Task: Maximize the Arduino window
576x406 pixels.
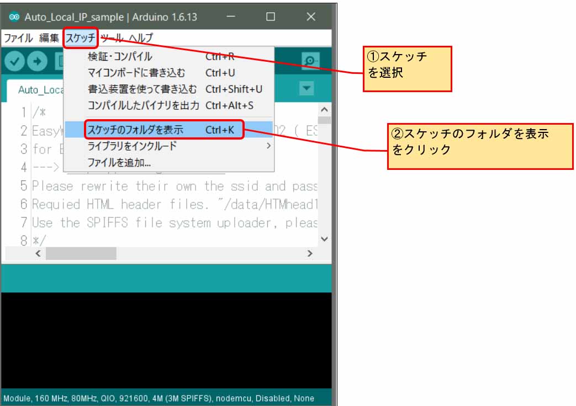Action: [271, 17]
